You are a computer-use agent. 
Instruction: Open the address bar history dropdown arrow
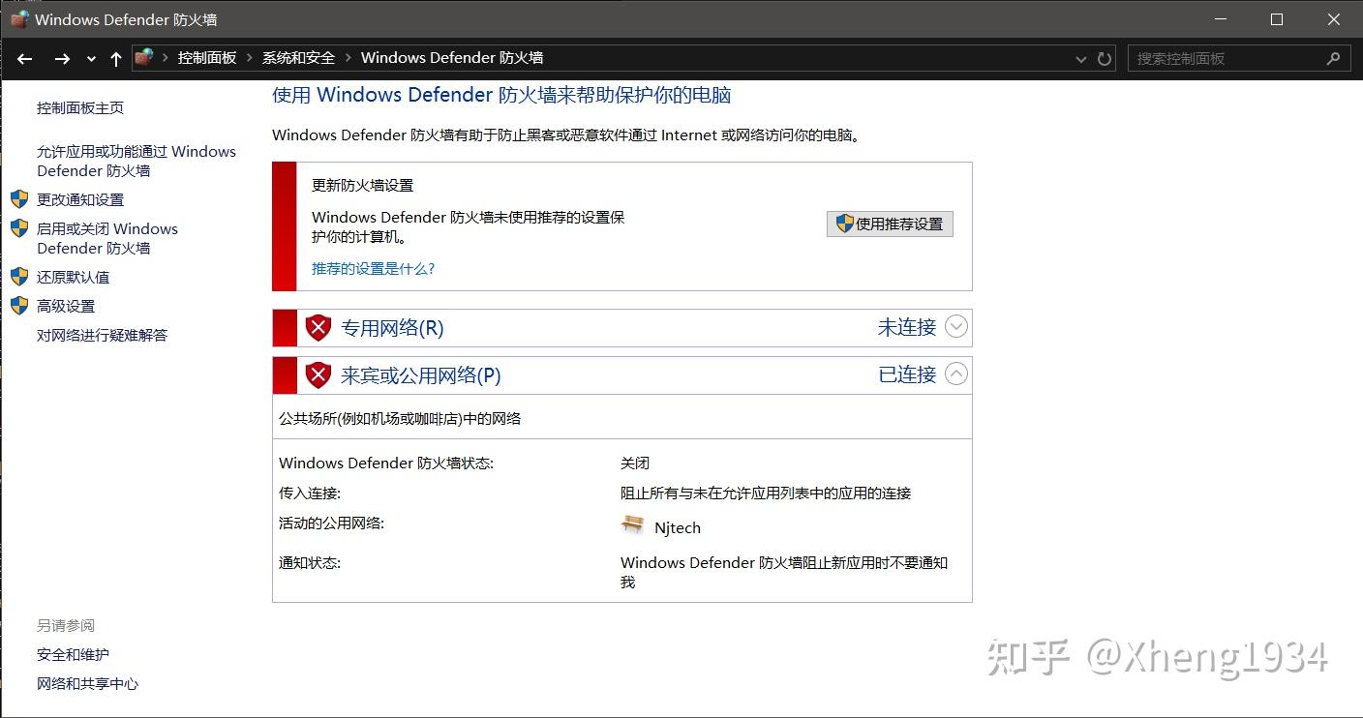coord(1080,58)
